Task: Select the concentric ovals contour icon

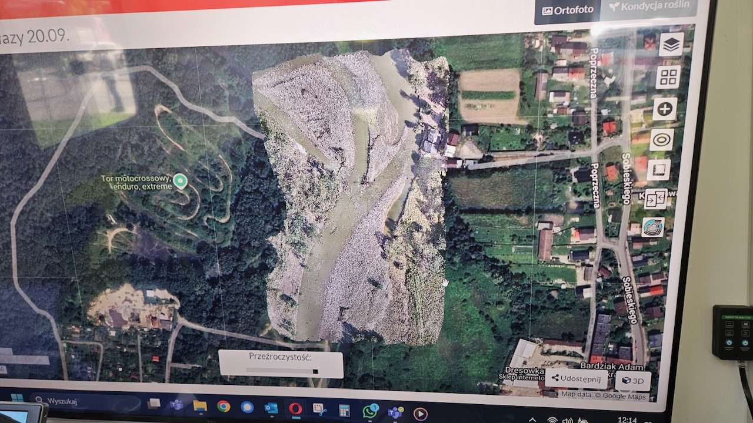Action: coord(662,140)
